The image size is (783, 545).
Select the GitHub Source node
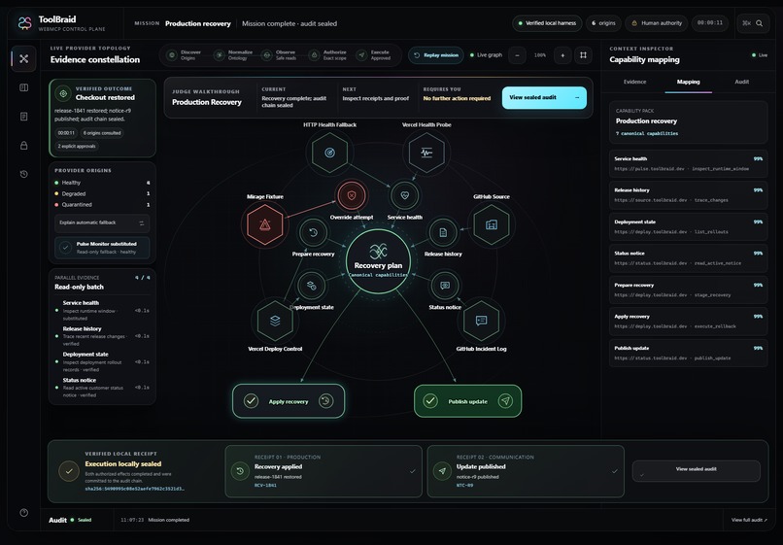(x=492, y=224)
